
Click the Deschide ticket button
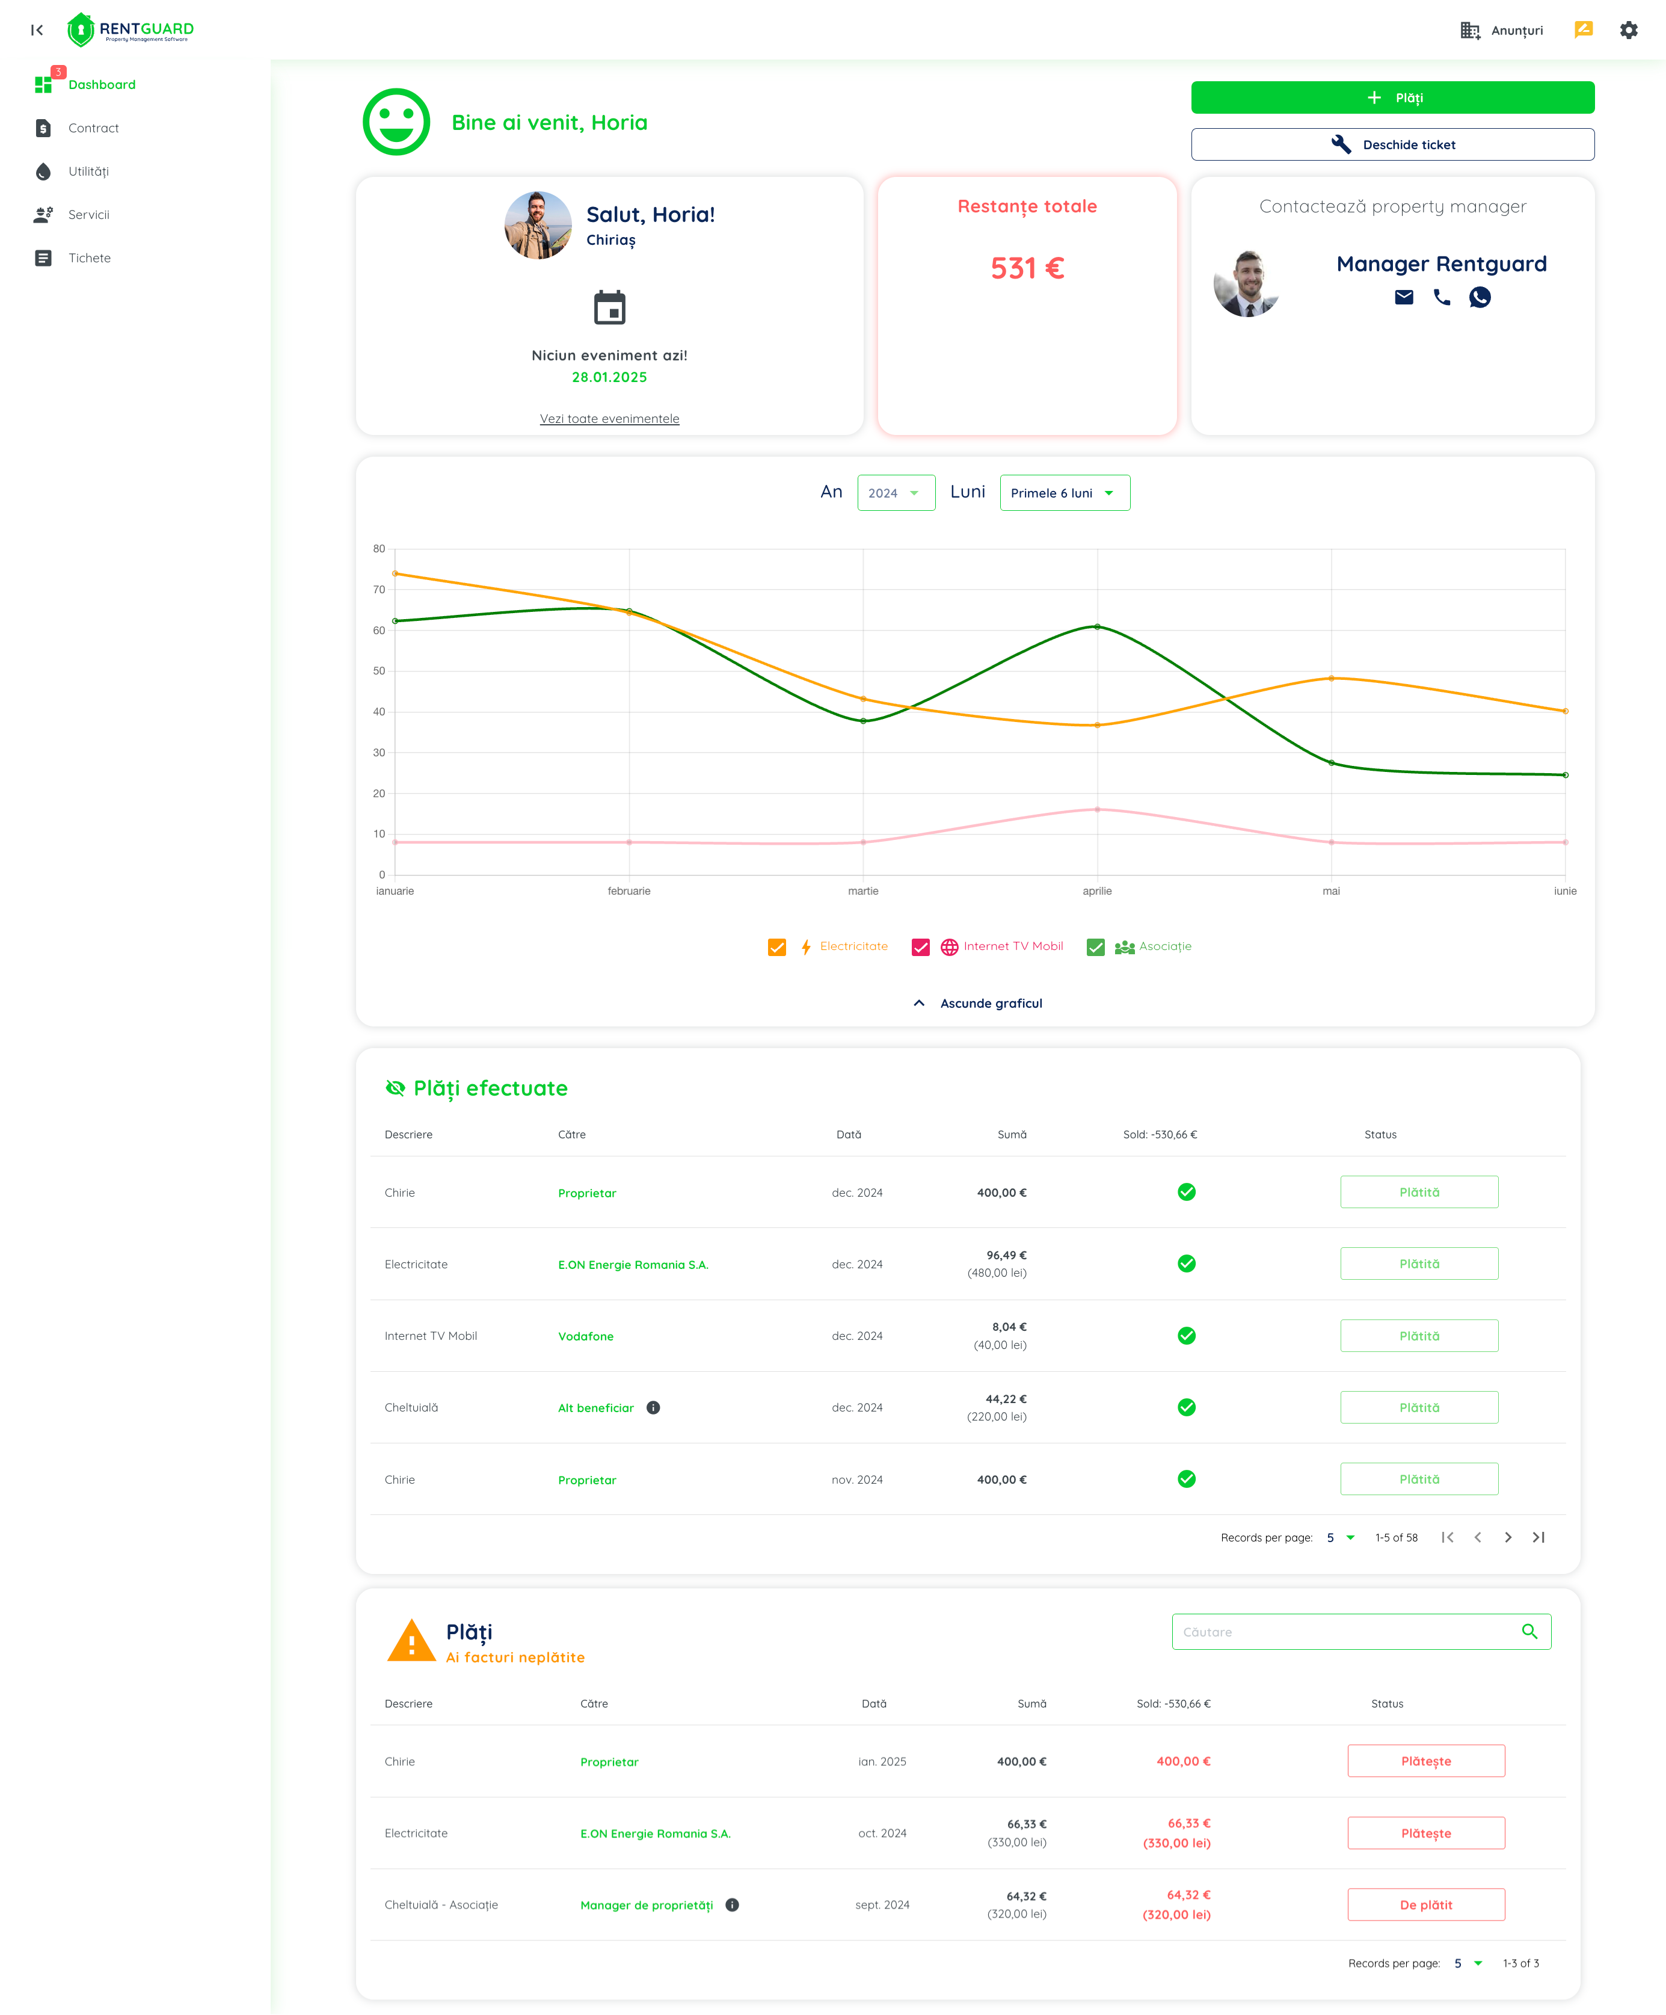click(1392, 145)
